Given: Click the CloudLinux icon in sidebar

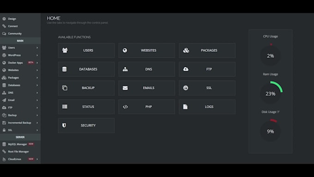Looking at the screenshot, I should tap(4, 159).
